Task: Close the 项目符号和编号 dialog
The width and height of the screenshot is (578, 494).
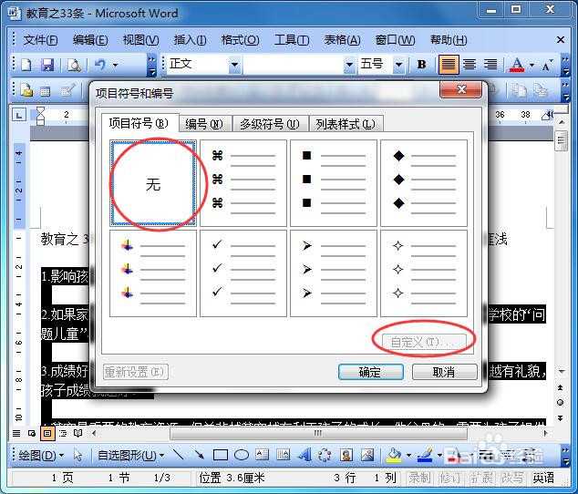Action: 460,89
